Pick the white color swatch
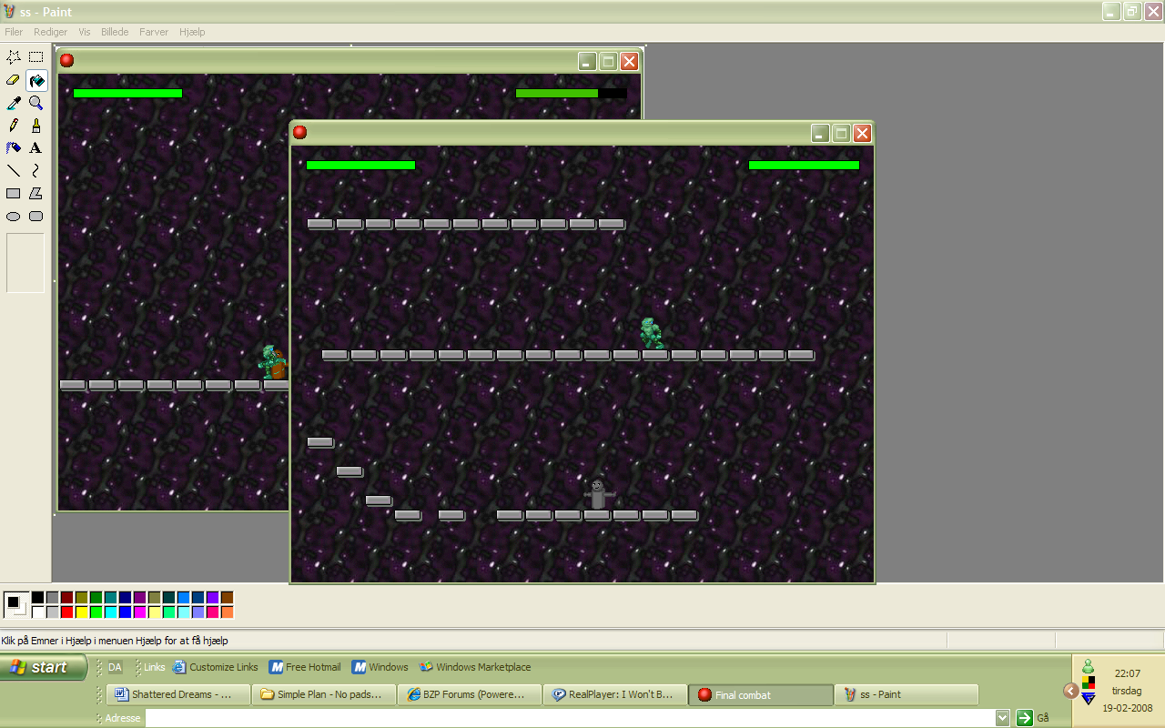This screenshot has height=728, width=1165. click(37, 612)
